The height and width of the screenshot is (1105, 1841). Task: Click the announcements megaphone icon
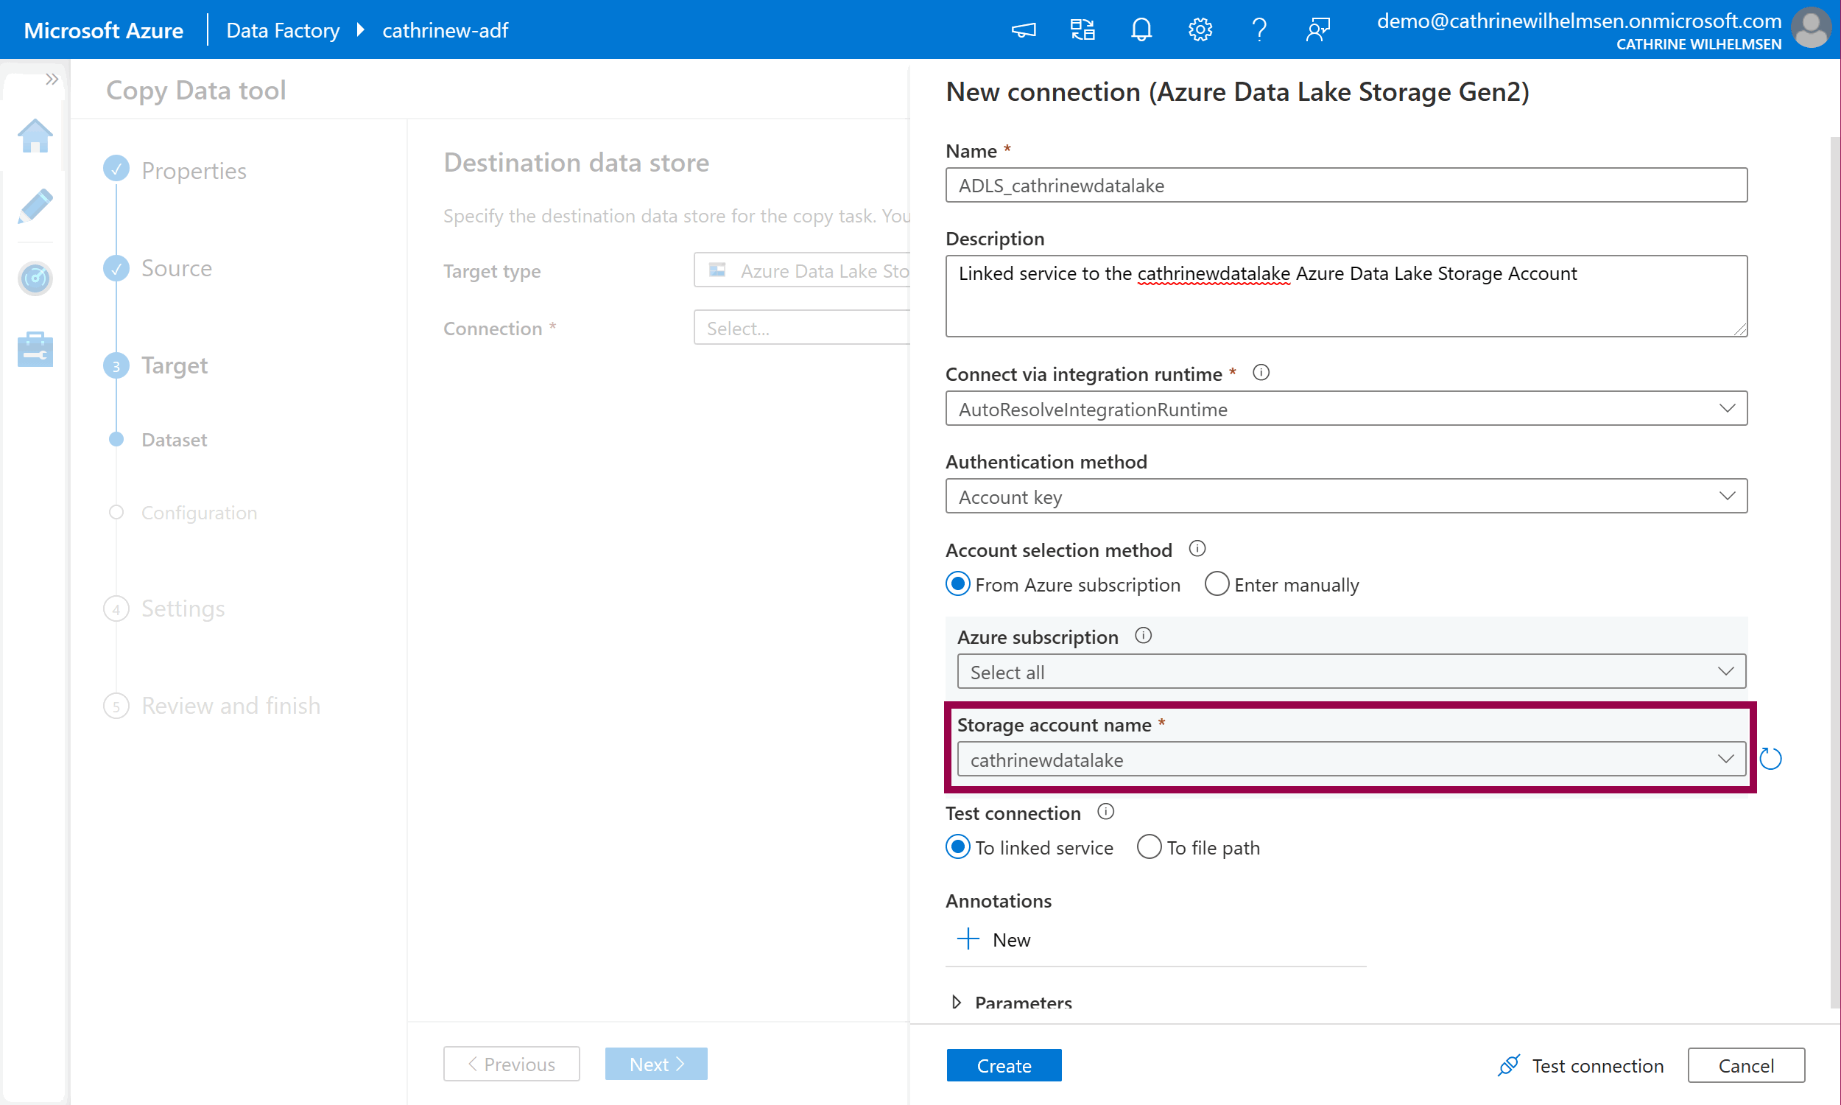[1023, 29]
